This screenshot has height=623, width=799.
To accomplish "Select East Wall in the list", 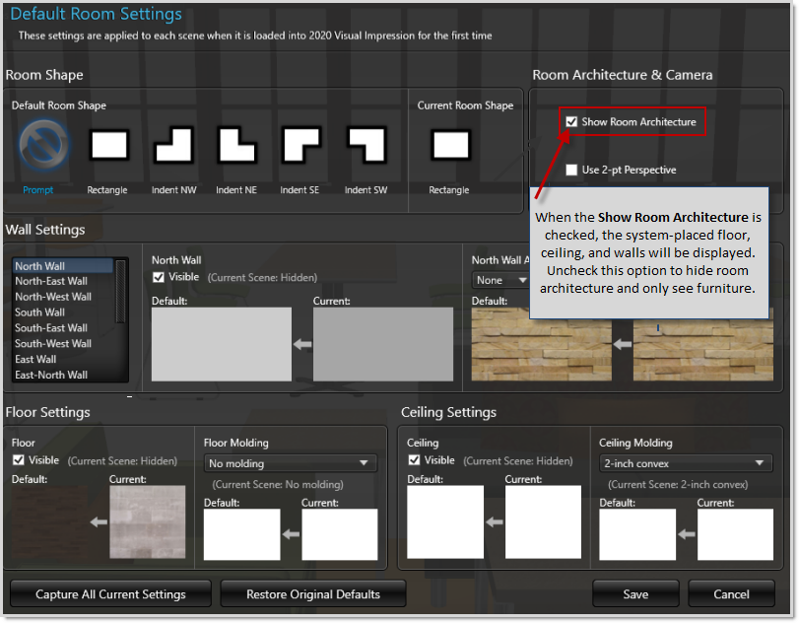I will [x=63, y=359].
